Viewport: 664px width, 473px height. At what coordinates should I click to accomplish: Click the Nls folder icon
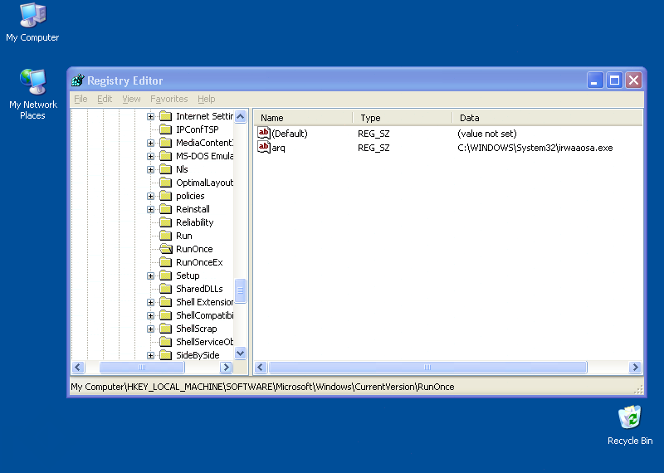tap(165, 169)
